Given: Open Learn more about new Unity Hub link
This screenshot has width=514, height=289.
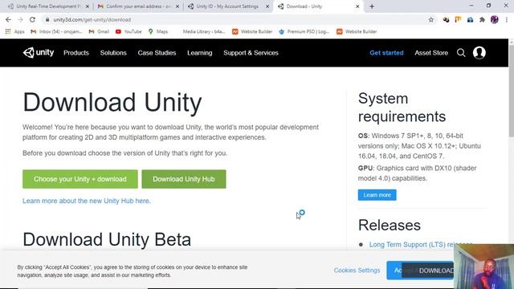Looking at the screenshot, I should 87,201.
